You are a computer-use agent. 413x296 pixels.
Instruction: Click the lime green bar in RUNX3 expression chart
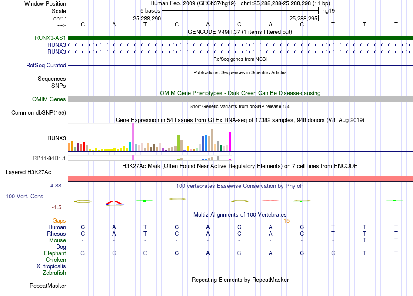pyautogui.click(x=178, y=143)
